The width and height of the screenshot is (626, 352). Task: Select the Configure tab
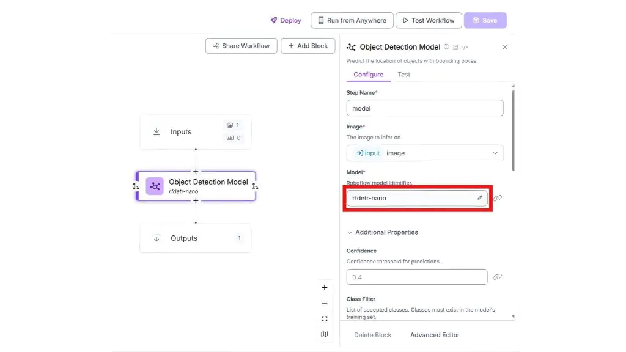tap(368, 75)
